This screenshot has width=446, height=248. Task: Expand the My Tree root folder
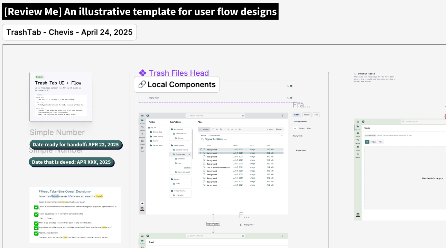click(x=152, y=127)
